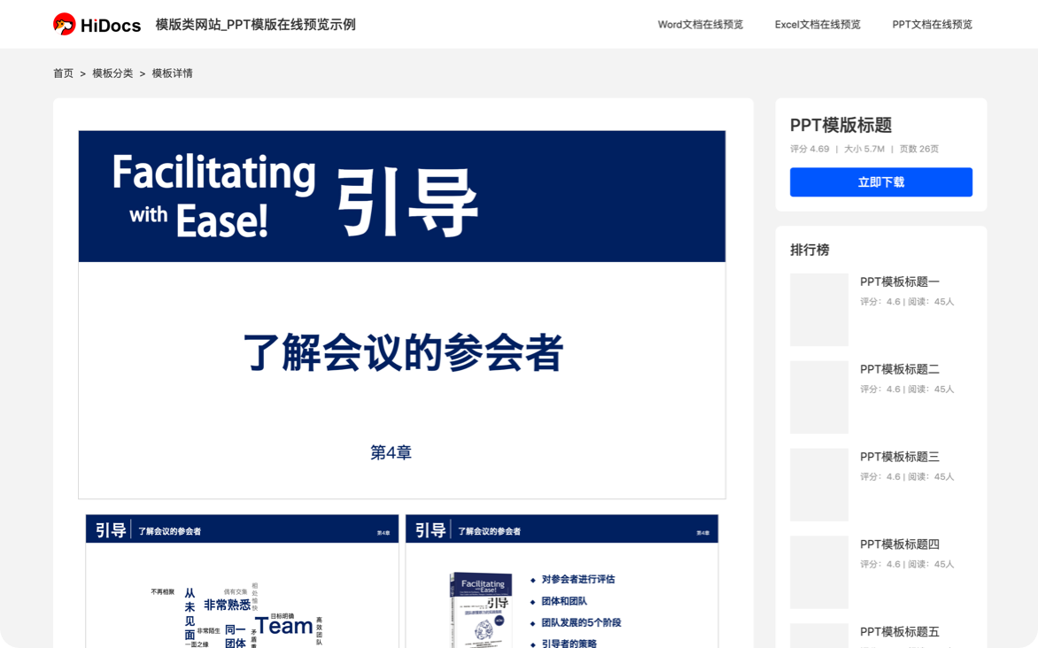Click the HiDocs bird logo icon
Viewport: 1038px width, 648px height.
65,25
